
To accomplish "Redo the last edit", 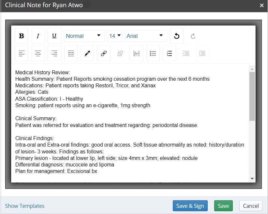I will 192,36.
